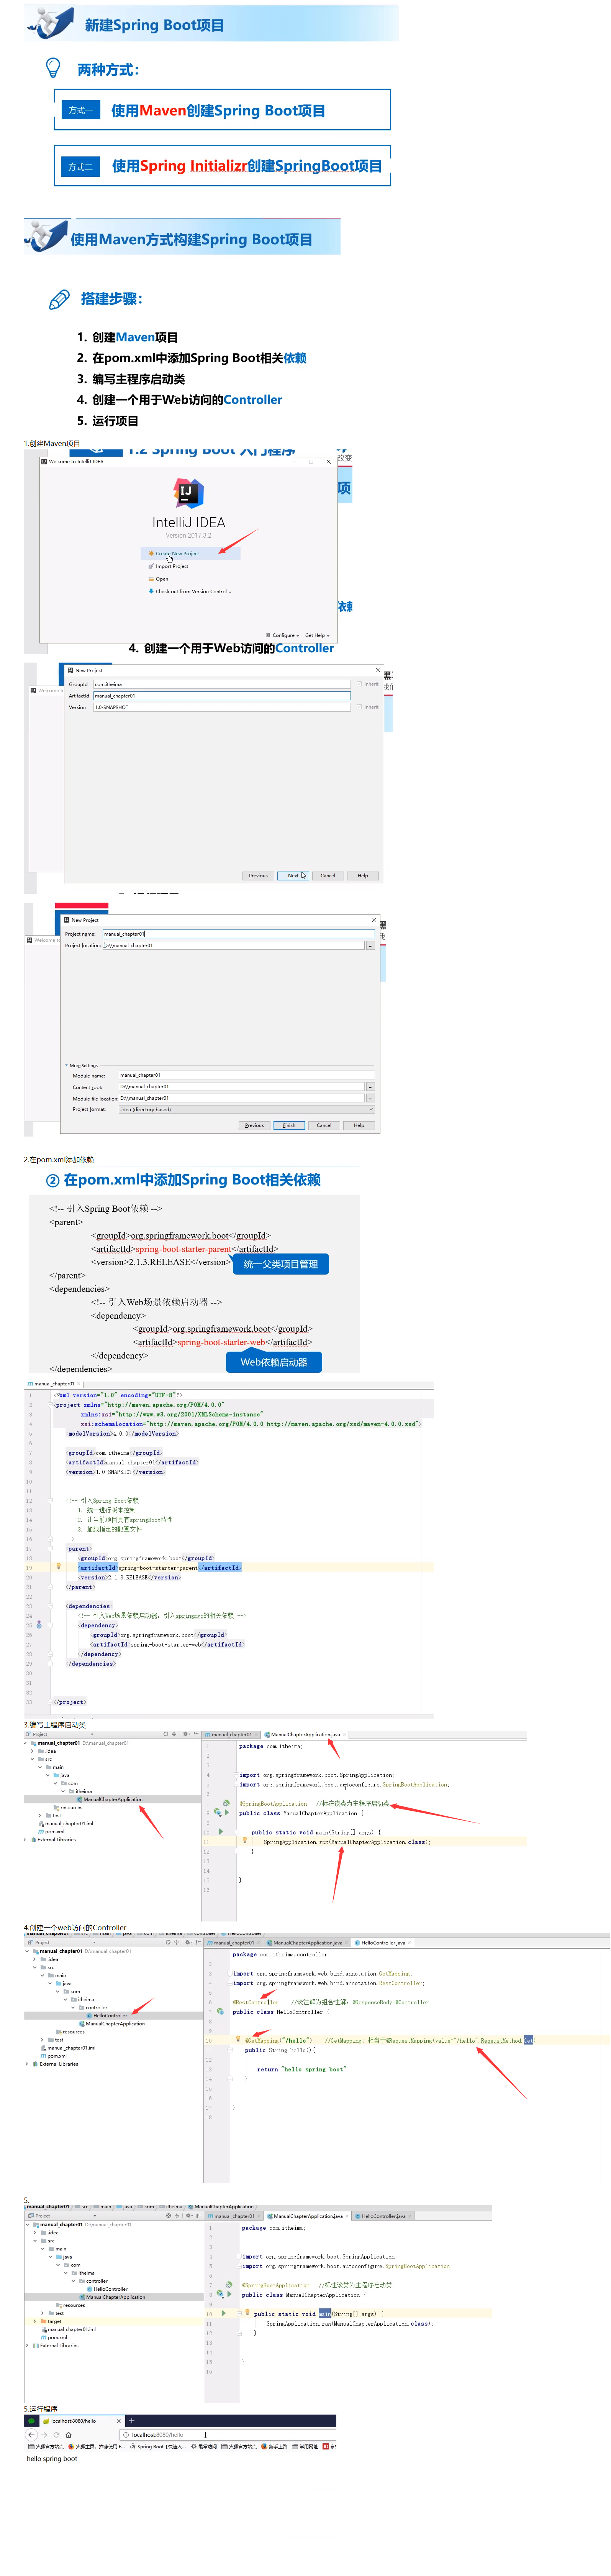The width and height of the screenshot is (611, 2576).
Task: Click Previous in the GroupId New Project dialog
Action: pos(259,876)
